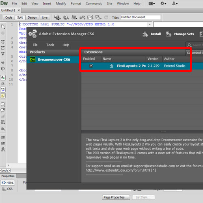Select the Untitled-1 document tab
This screenshot has height=203, width=203.
[8, 10]
